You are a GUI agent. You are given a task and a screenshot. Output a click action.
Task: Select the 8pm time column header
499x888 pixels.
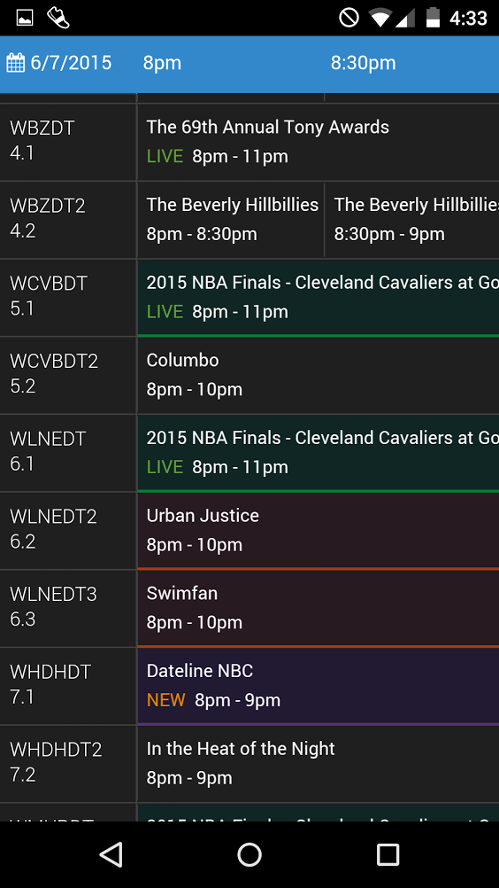click(x=162, y=63)
